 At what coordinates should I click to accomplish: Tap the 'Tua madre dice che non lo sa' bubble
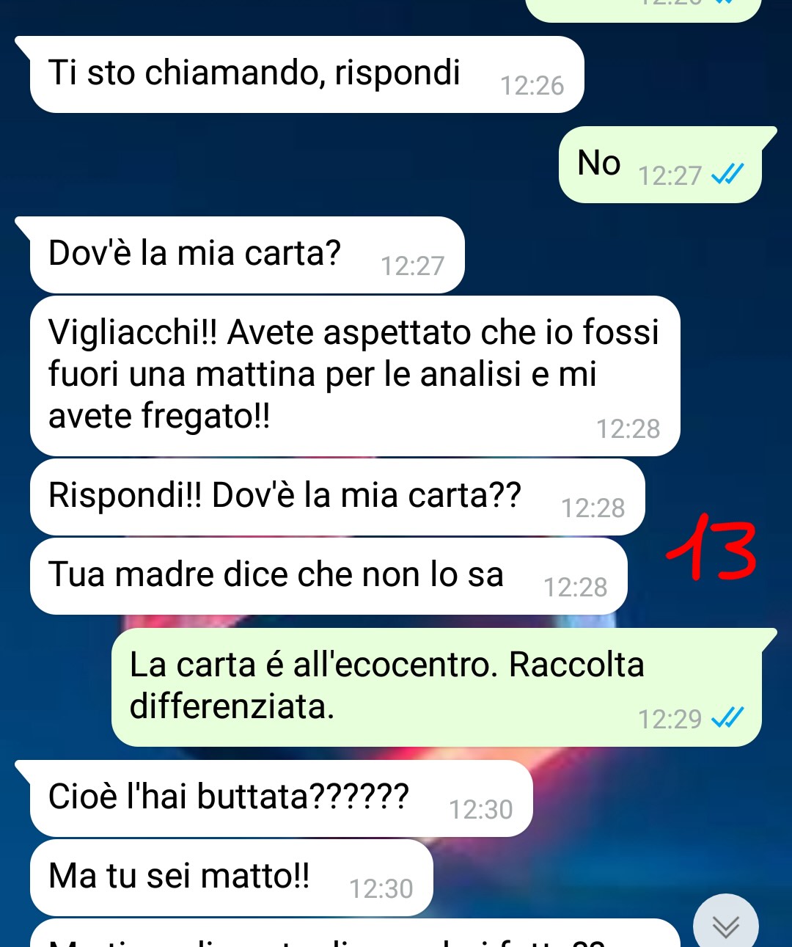[329, 576]
